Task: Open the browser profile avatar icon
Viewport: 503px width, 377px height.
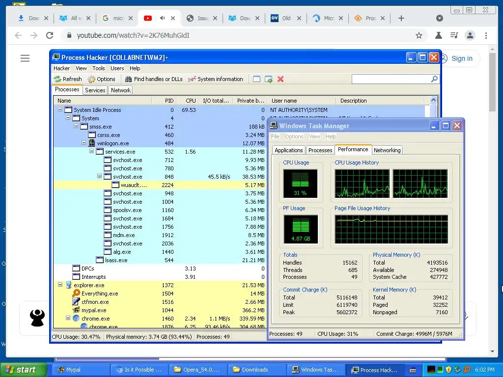Action: point(470,35)
